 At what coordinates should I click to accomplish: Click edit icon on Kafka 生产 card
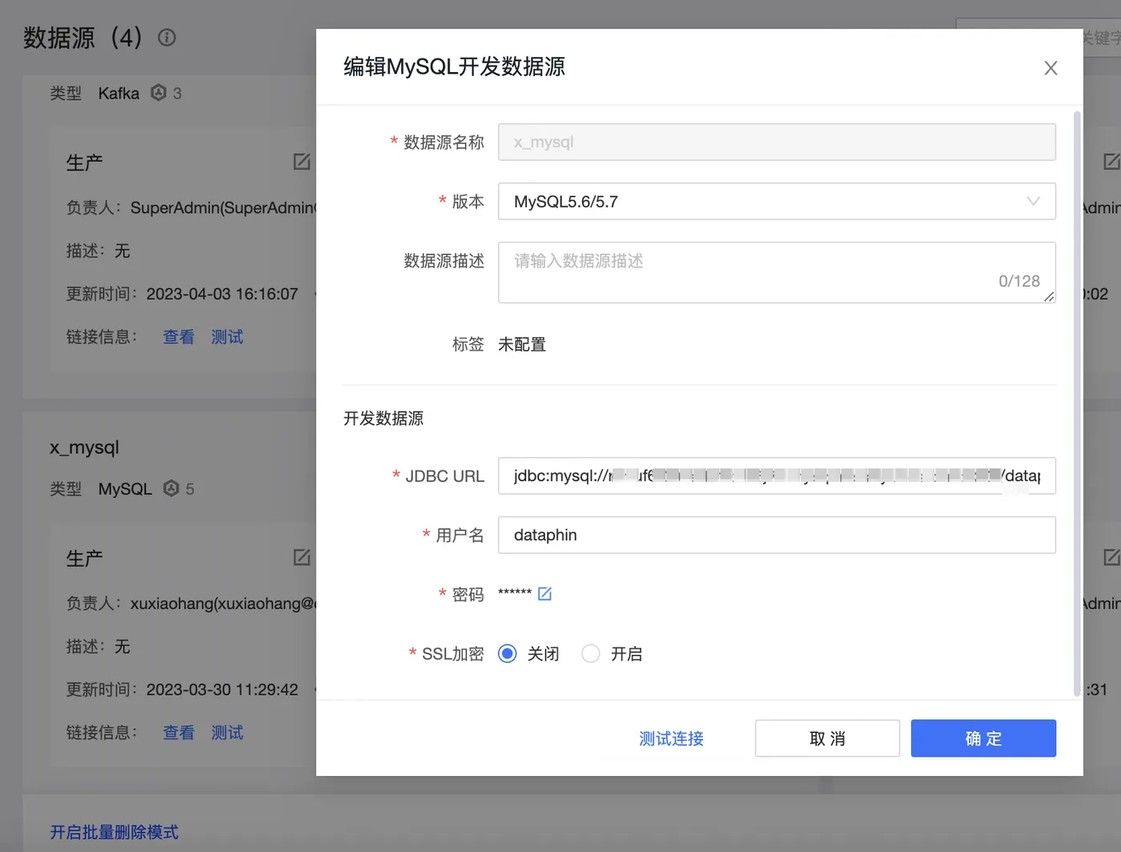click(x=302, y=162)
